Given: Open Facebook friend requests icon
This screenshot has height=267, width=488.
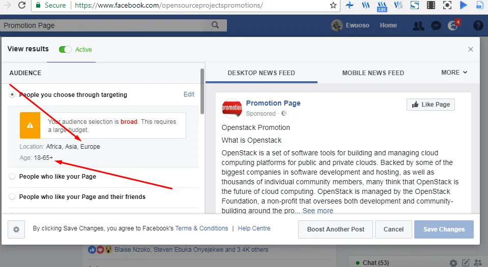Looking at the screenshot, I should click(418, 25).
